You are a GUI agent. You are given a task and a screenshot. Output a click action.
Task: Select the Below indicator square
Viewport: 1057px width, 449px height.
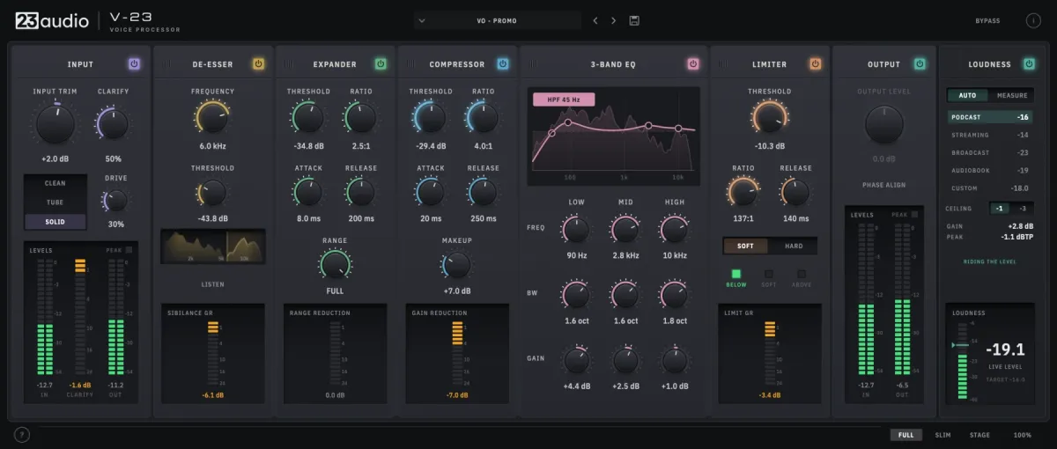pos(736,274)
